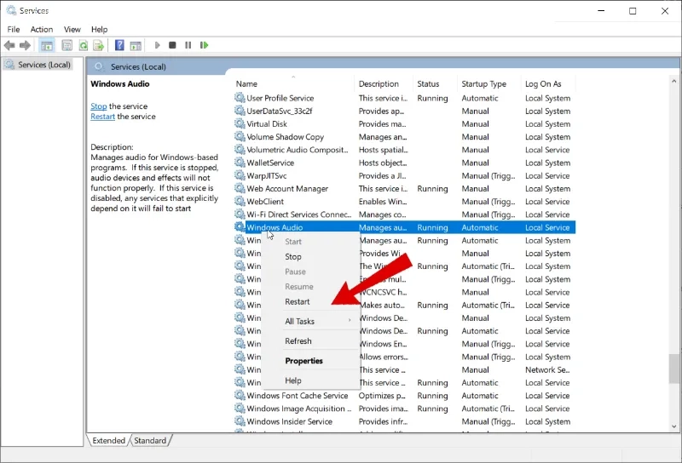Open the Properties toolbar icon
Viewport: 682px width, 463px height.
click(x=67, y=45)
